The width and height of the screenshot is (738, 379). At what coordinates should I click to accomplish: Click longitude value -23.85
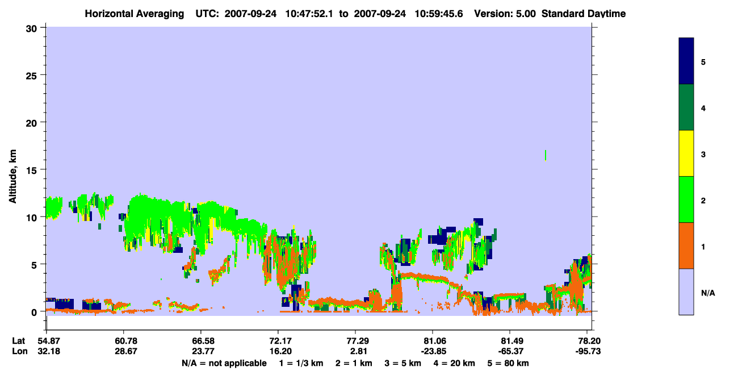pos(433,351)
